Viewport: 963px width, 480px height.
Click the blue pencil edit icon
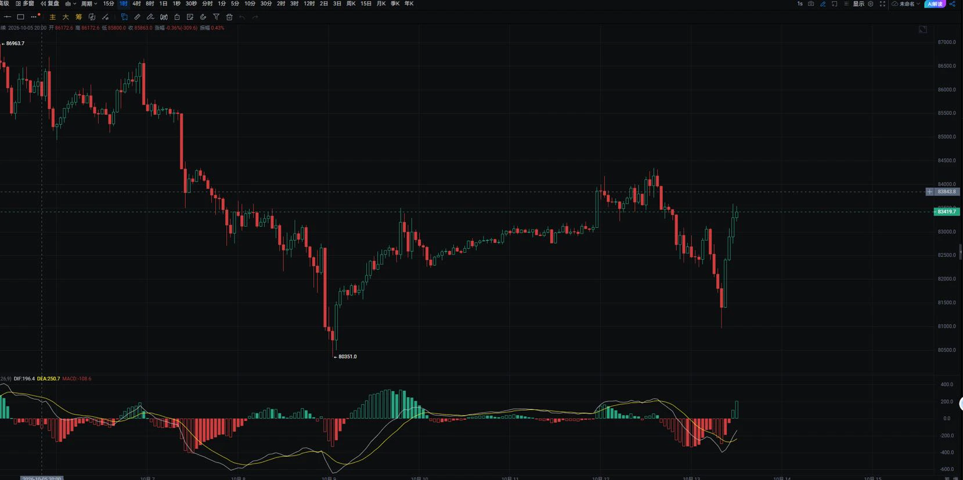coord(823,3)
